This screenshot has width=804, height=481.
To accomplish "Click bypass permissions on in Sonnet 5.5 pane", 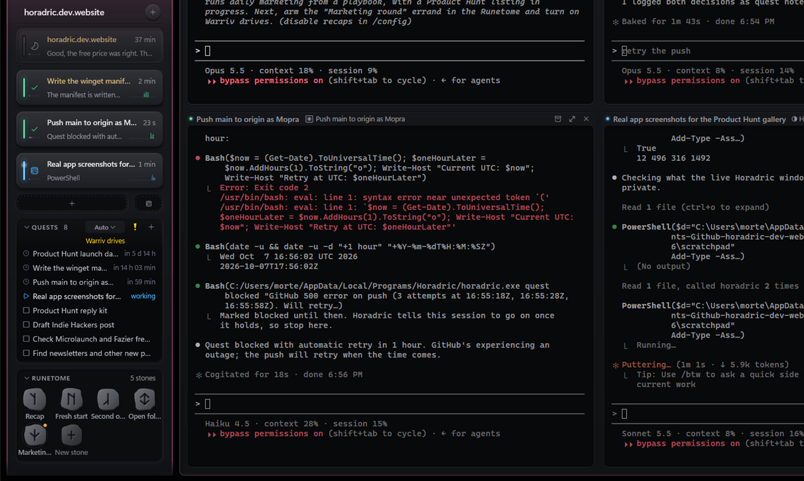I will [x=688, y=444].
